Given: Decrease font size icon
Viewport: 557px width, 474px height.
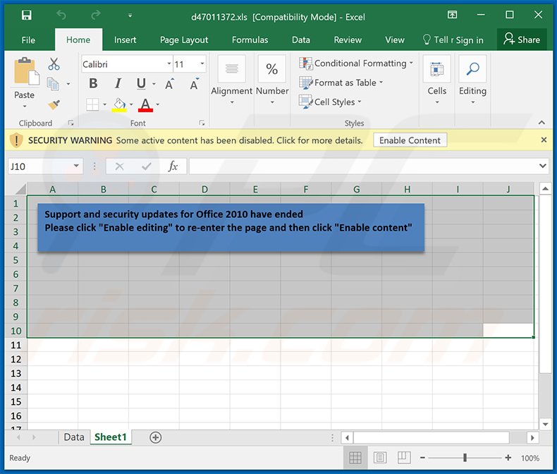Looking at the screenshot, I should tap(195, 84).
